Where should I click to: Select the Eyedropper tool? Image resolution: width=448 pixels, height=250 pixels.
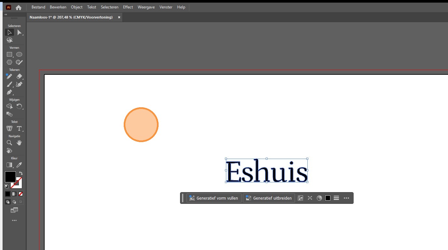pos(19,165)
